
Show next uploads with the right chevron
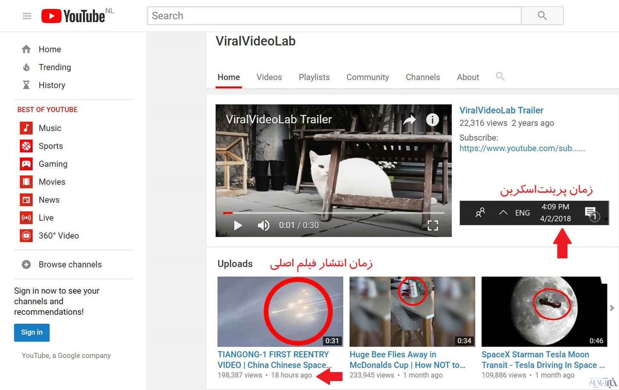(612, 308)
